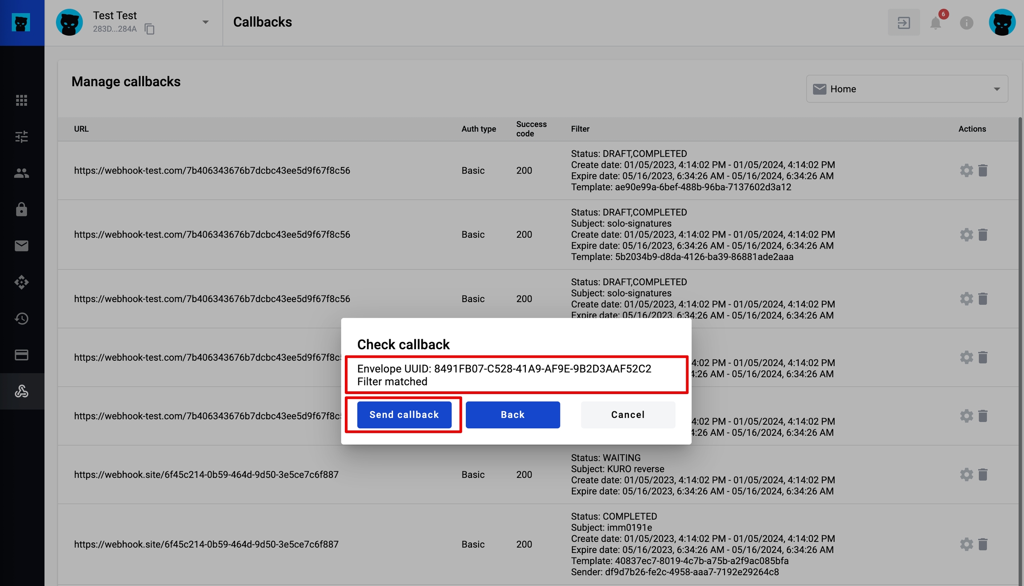Open settings gear for first callback row
1024x586 pixels.
966,171
